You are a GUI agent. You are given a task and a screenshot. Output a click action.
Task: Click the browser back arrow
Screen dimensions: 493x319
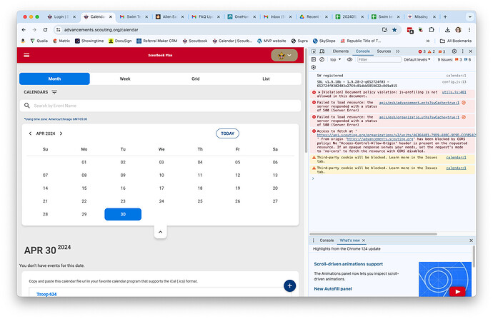(x=24, y=30)
